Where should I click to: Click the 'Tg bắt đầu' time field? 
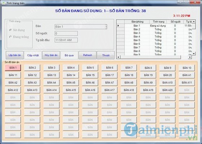[x=66, y=40]
